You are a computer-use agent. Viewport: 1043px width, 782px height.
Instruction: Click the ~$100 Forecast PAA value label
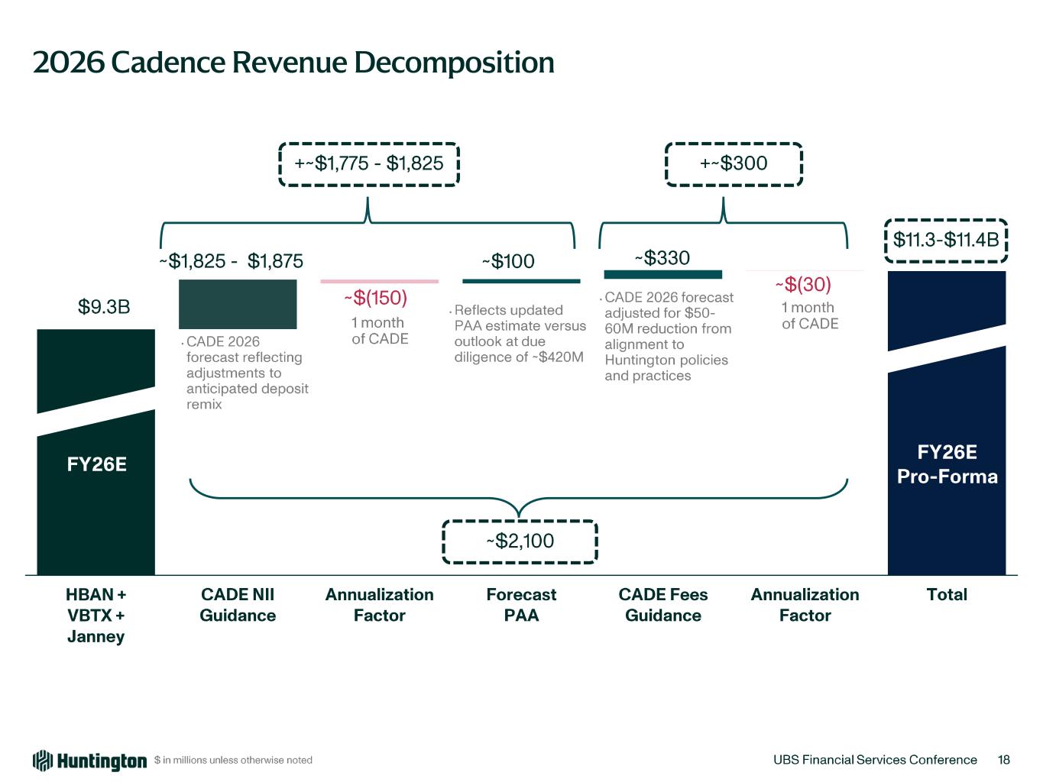tap(508, 262)
